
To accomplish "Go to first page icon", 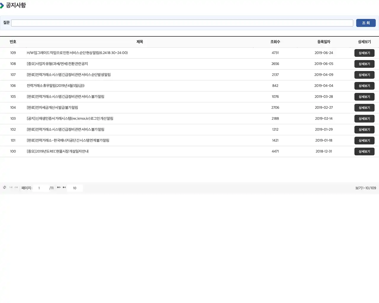I will (11, 187).
